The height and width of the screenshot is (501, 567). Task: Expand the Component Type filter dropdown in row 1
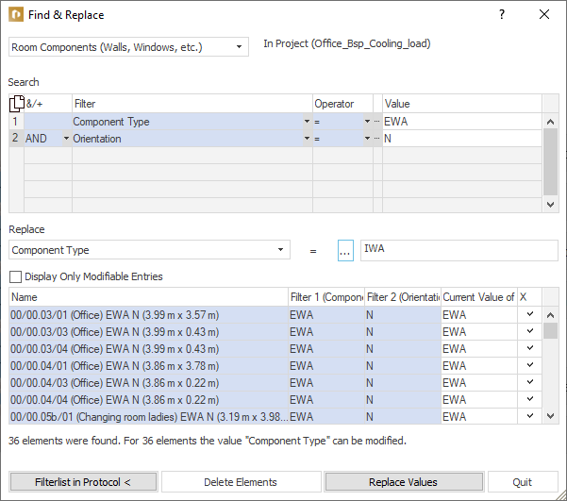pos(307,122)
